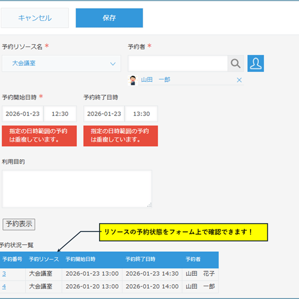Click the resize grip of 利用目的 textarea
The width and height of the screenshot is (299, 299).
tap(149, 205)
